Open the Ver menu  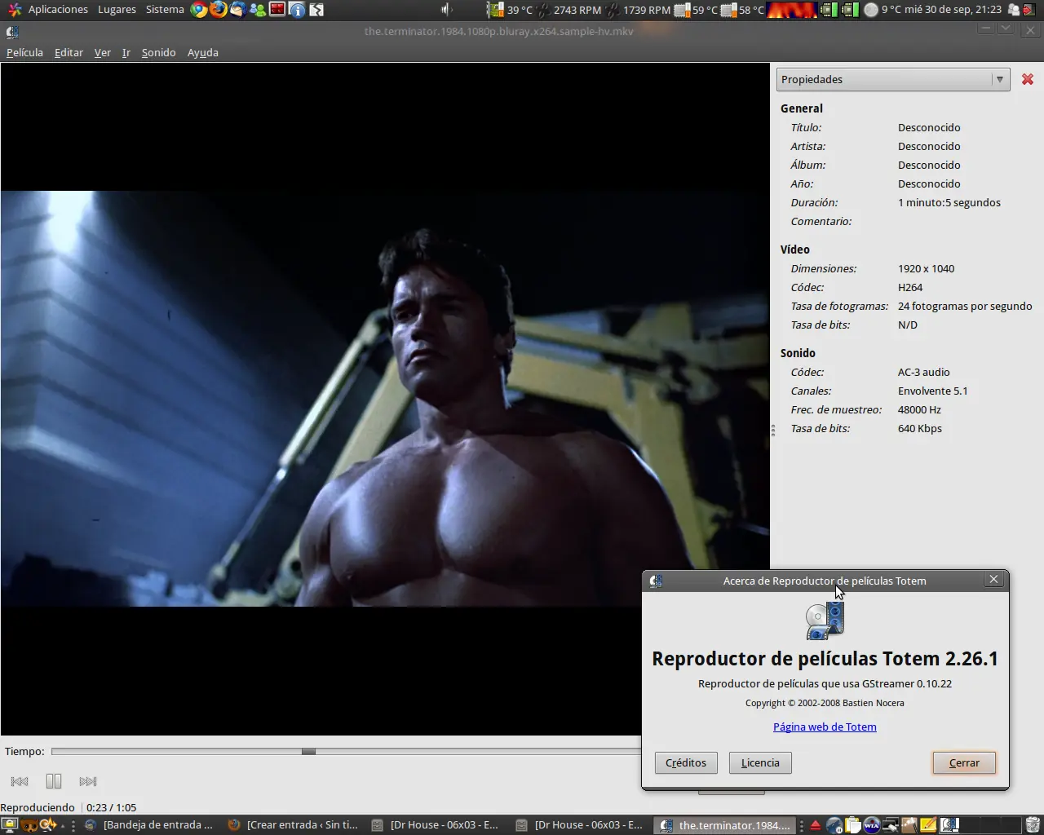(x=103, y=52)
